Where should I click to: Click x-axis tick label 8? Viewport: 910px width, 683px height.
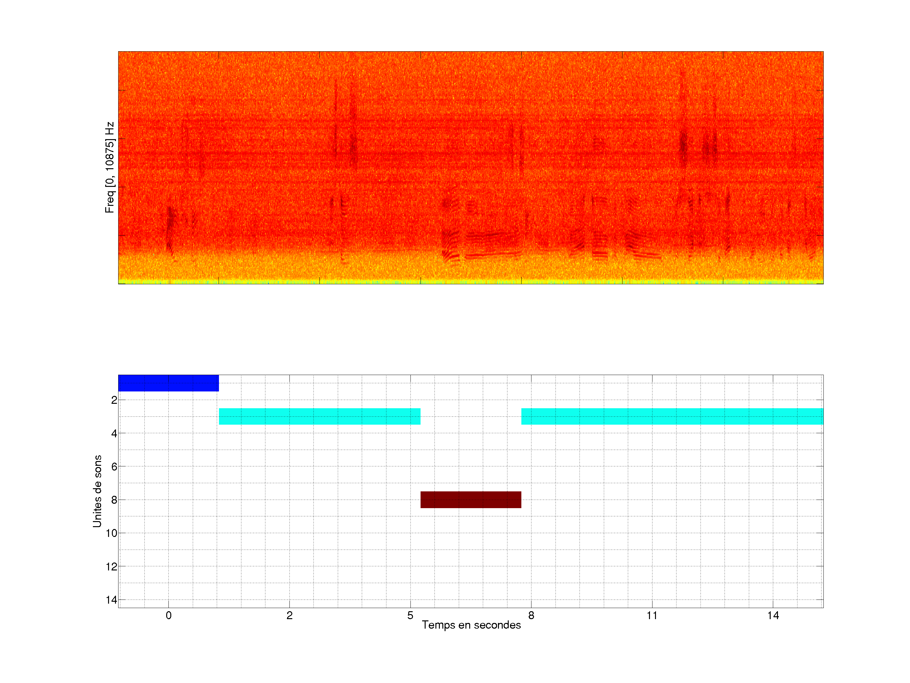click(531, 615)
